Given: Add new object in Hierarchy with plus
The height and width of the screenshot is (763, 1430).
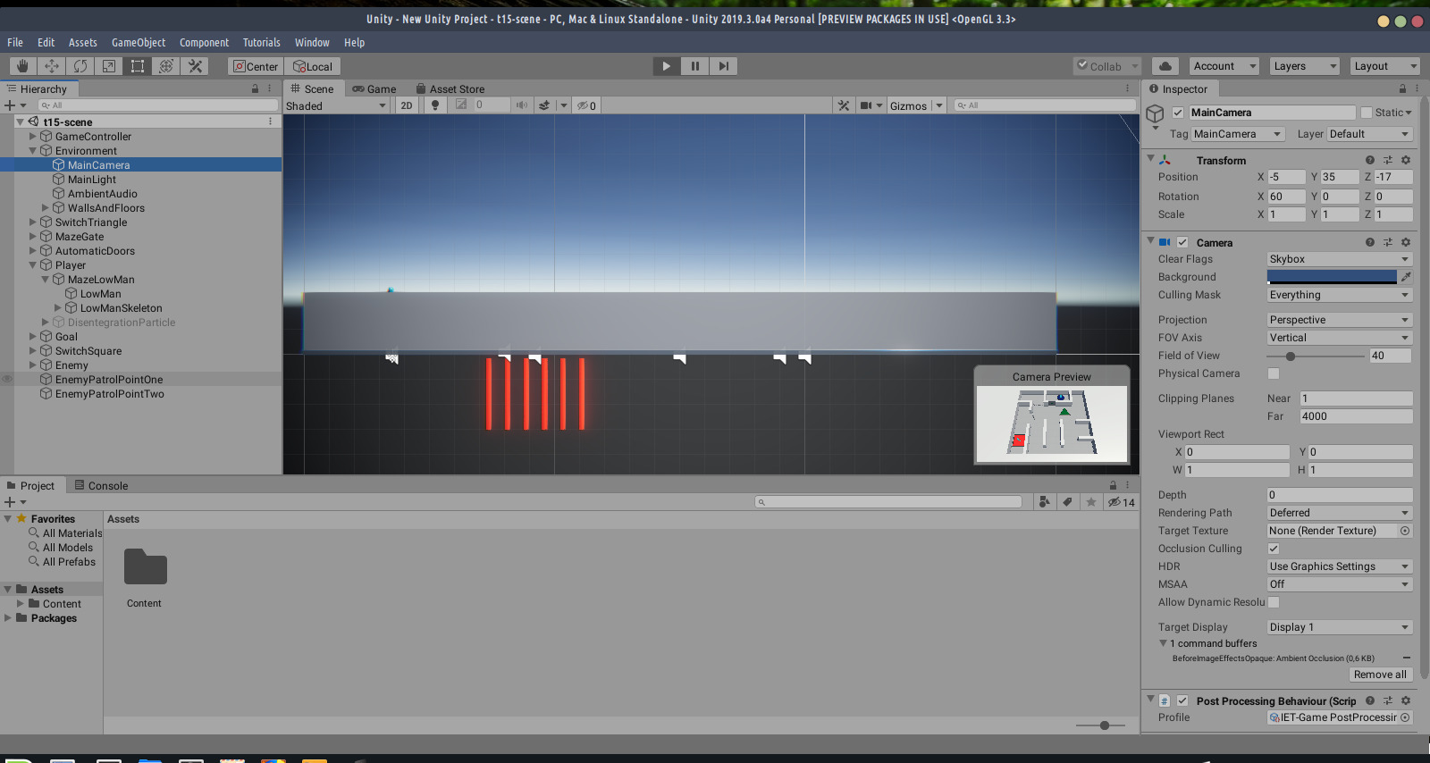Looking at the screenshot, I should [11, 105].
